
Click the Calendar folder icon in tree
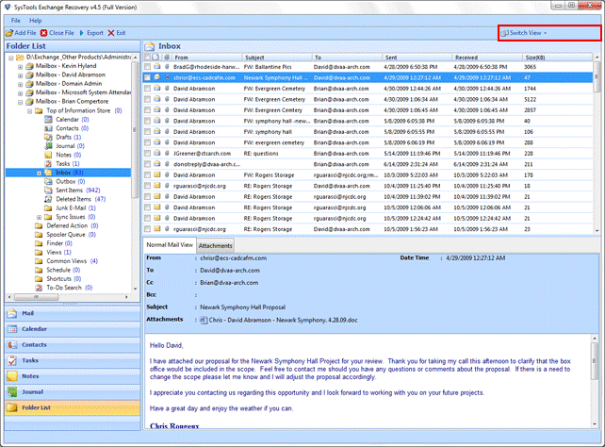[x=48, y=119]
